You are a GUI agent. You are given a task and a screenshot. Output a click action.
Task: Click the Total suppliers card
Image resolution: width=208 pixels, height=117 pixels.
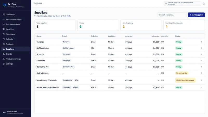(55, 25)
